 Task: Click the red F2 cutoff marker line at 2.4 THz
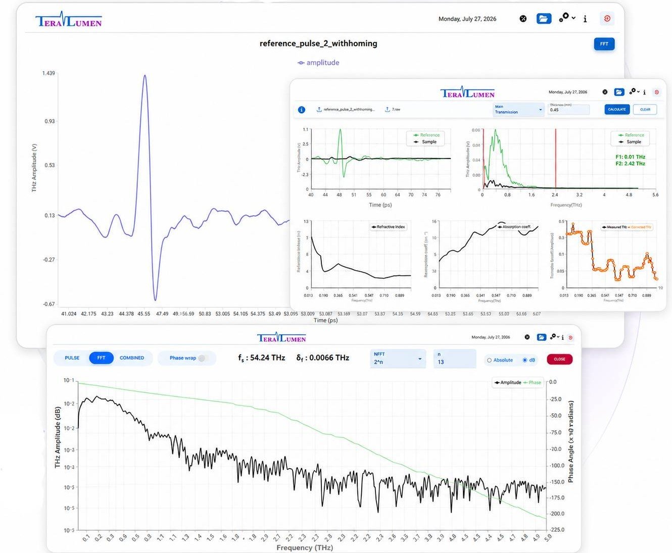coord(556,159)
